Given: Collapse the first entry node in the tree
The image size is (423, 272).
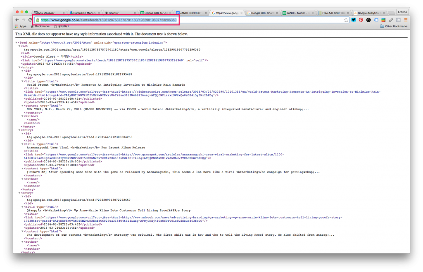Looking at the screenshot, I should coord(19,67).
